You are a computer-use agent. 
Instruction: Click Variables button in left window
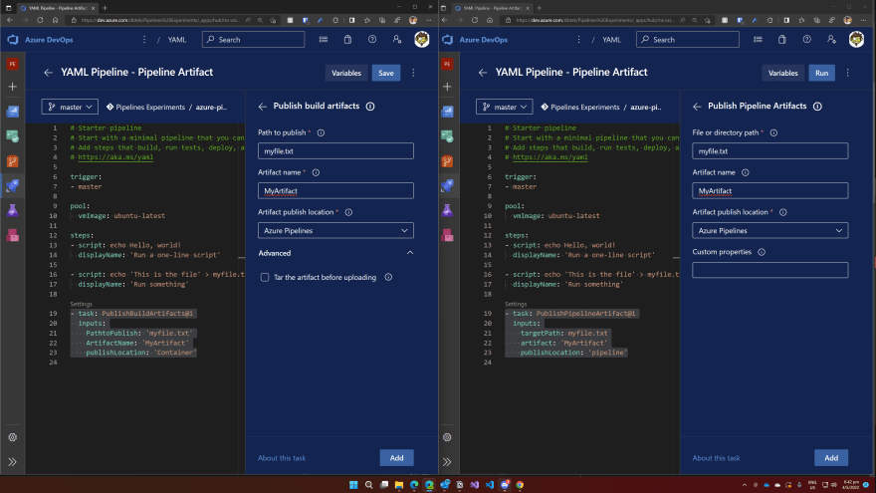[346, 73]
